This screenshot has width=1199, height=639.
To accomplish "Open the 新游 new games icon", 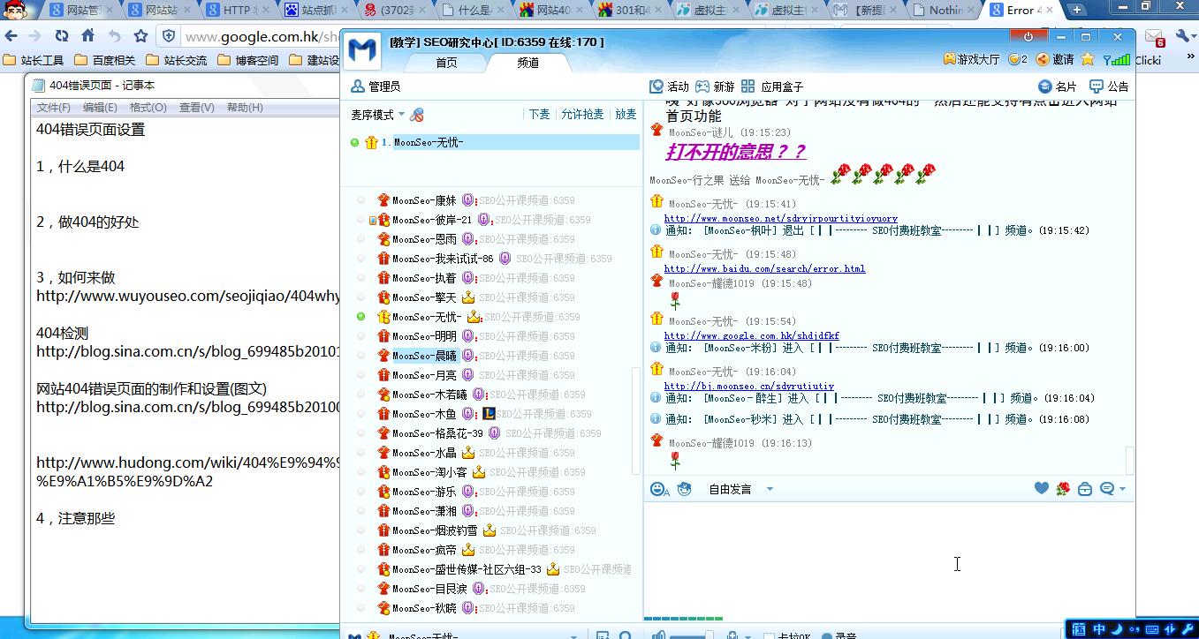I will point(702,86).
